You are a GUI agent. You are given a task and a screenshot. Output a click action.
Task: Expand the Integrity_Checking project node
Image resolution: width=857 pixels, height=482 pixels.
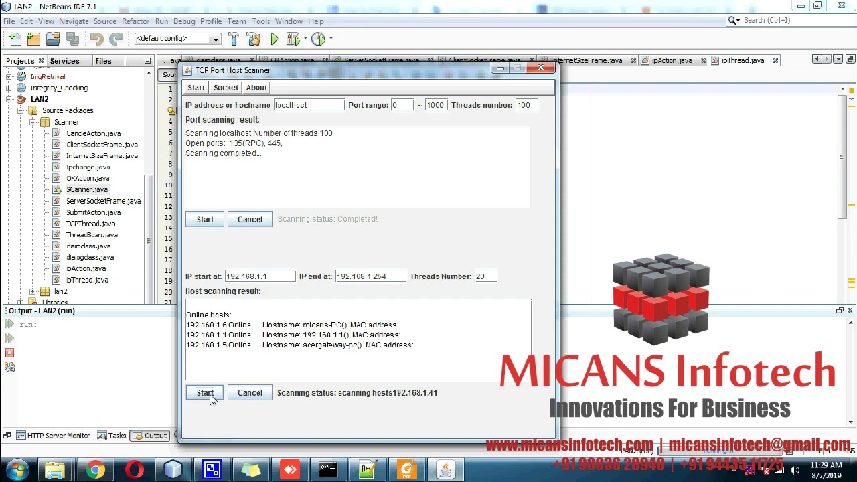click(9, 88)
